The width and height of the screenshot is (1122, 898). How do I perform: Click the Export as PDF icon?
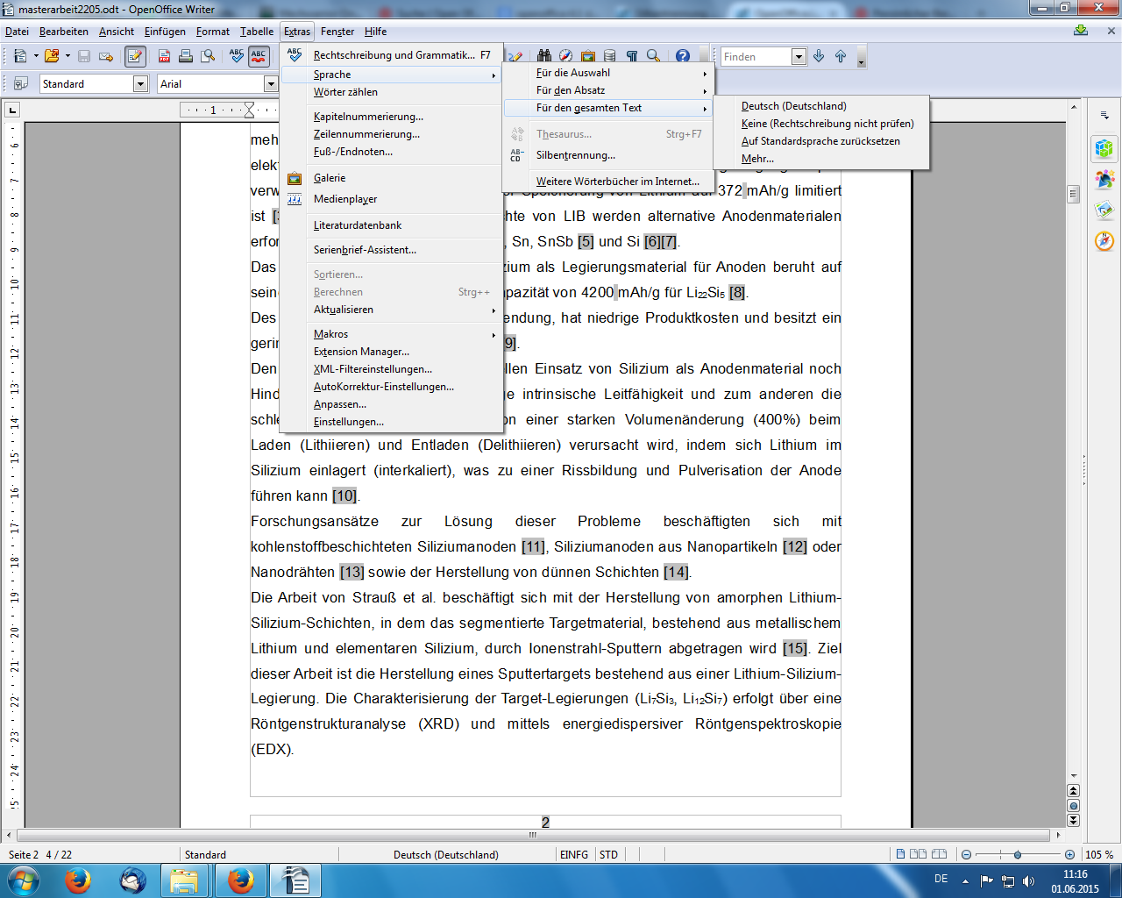pyautogui.click(x=164, y=56)
